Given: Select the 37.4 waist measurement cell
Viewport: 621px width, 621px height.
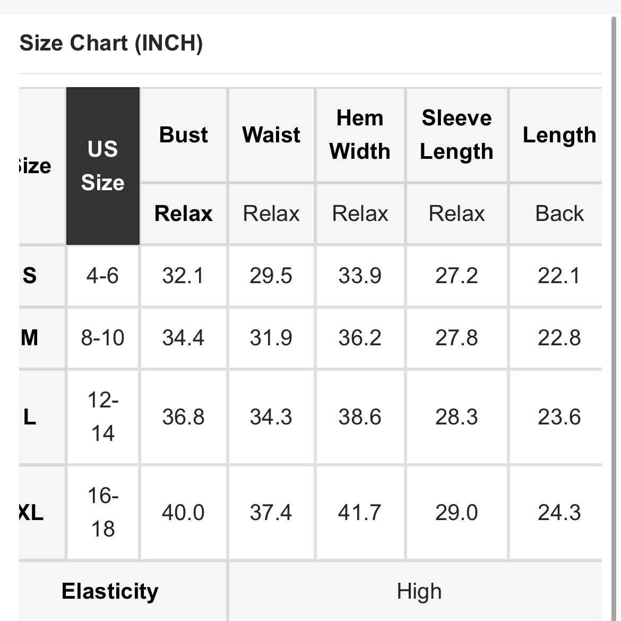Looking at the screenshot, I should (271, 513).
